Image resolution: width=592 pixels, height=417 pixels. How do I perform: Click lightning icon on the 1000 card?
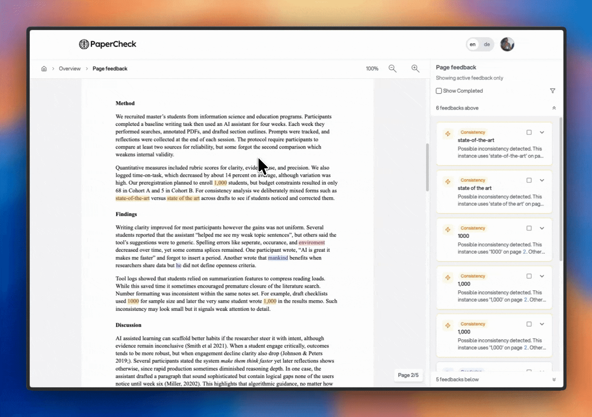point(448,229)
